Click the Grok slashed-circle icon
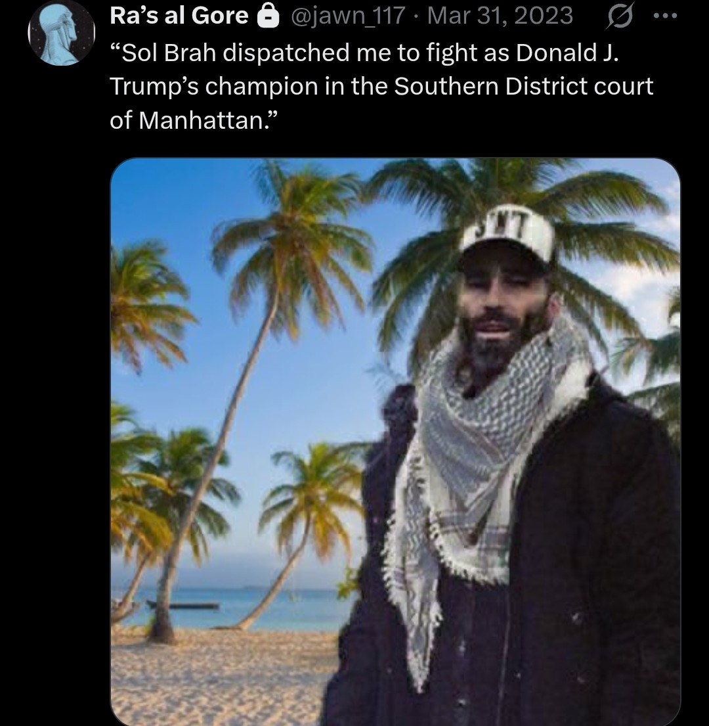 619,17
